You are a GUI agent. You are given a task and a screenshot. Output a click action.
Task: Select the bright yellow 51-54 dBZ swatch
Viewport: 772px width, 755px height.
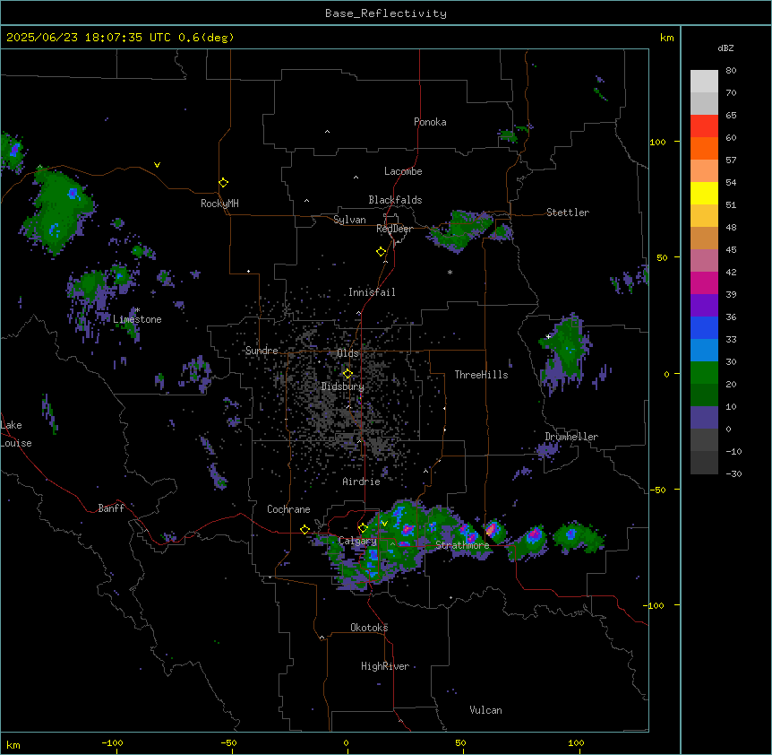(x=704, y=193)
